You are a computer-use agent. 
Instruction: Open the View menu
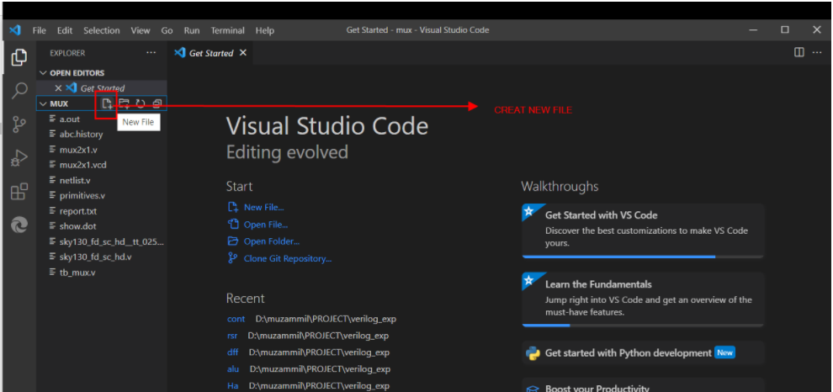pyautogui.click(x=141, y=31)
